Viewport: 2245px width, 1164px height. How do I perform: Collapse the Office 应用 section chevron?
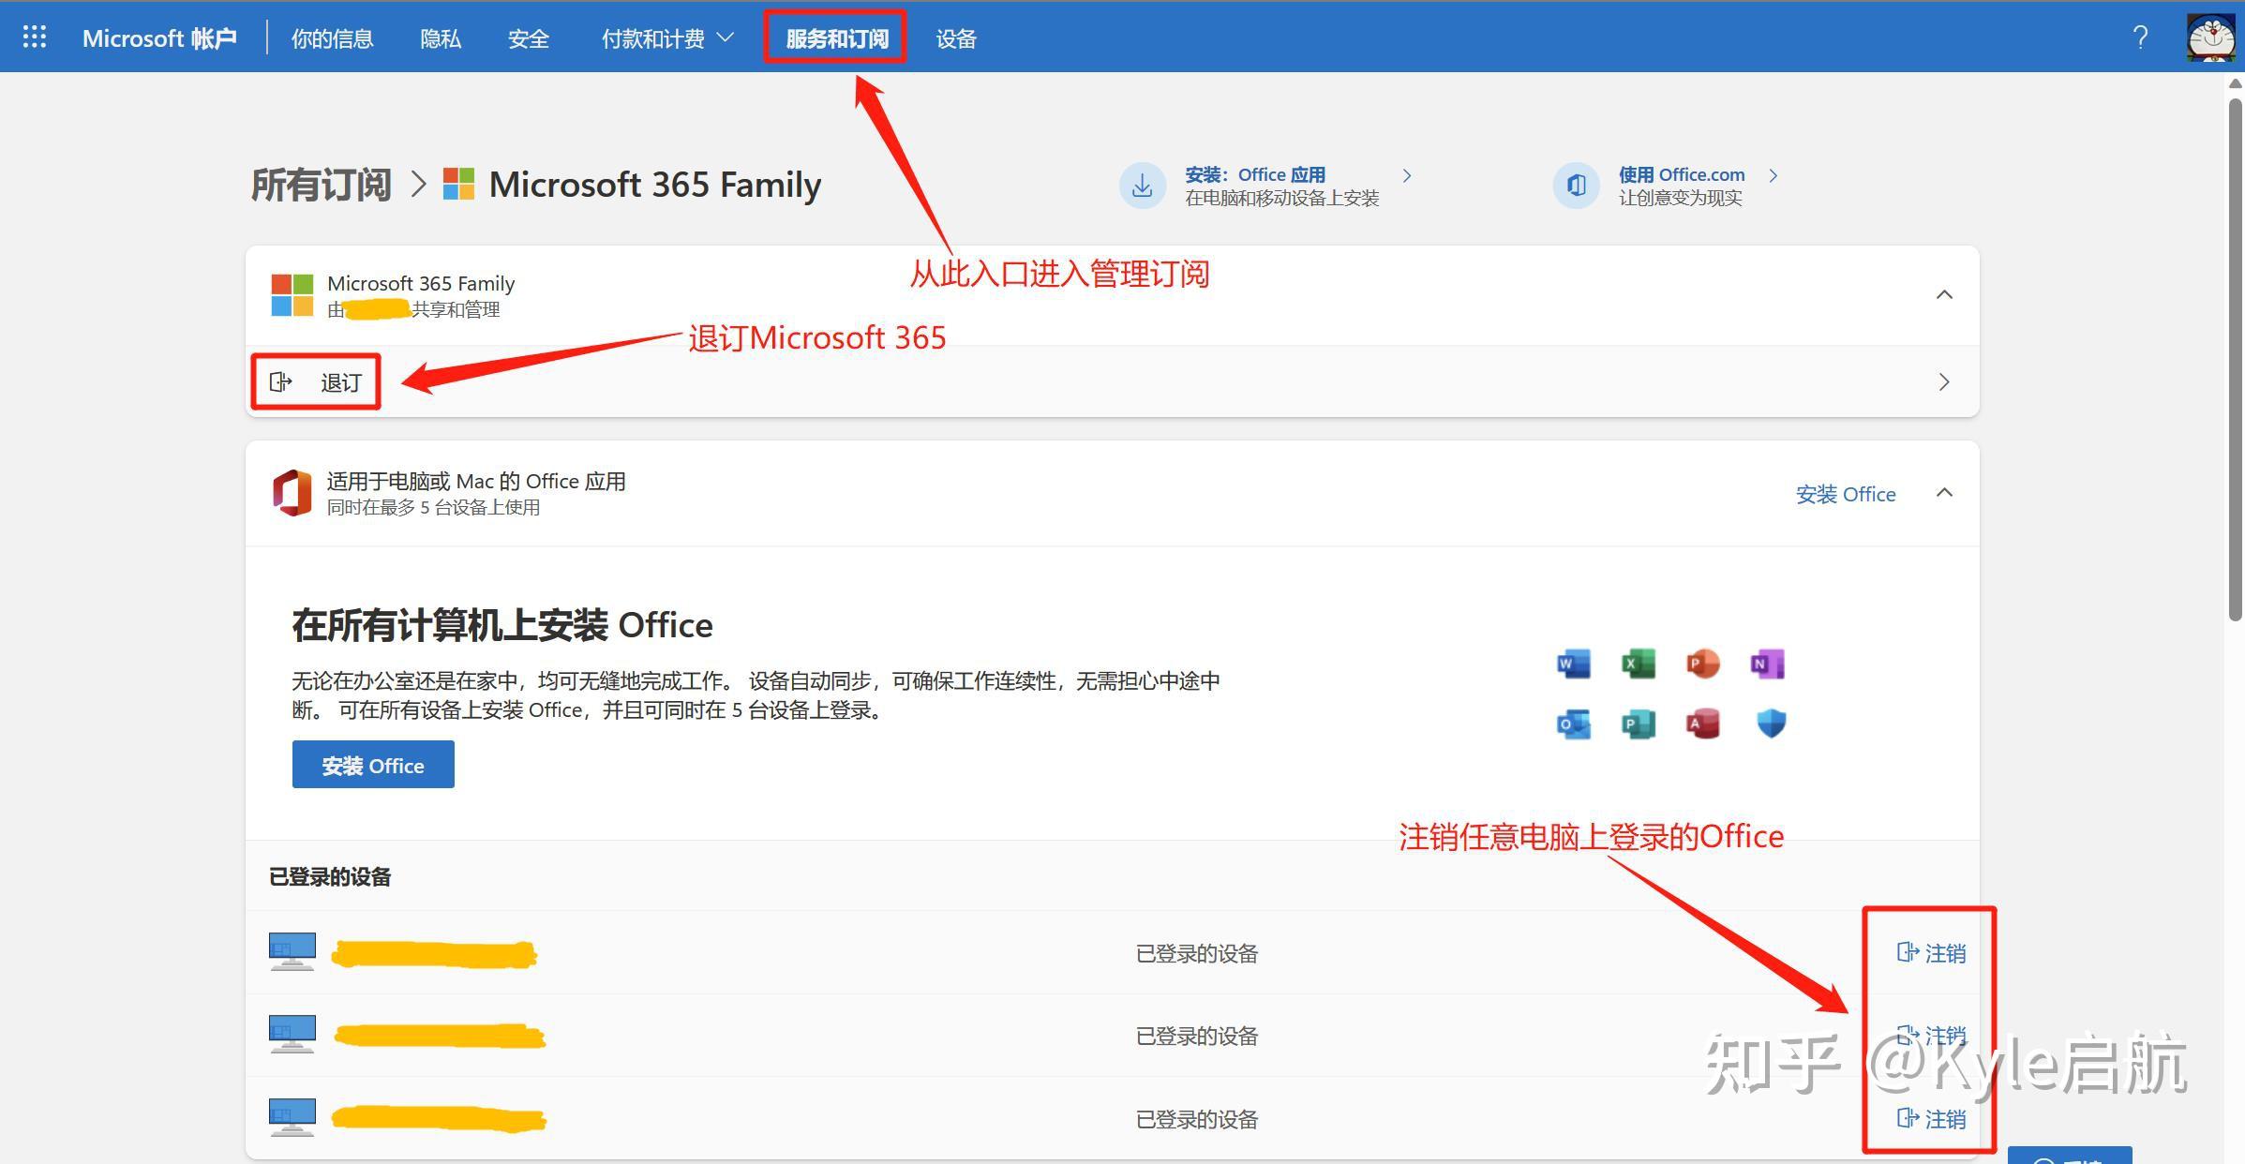[x=1944, y=493]
